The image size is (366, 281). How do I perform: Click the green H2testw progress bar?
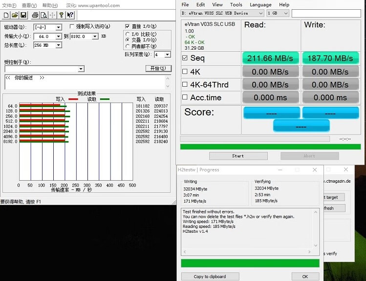tap(250, 263)
